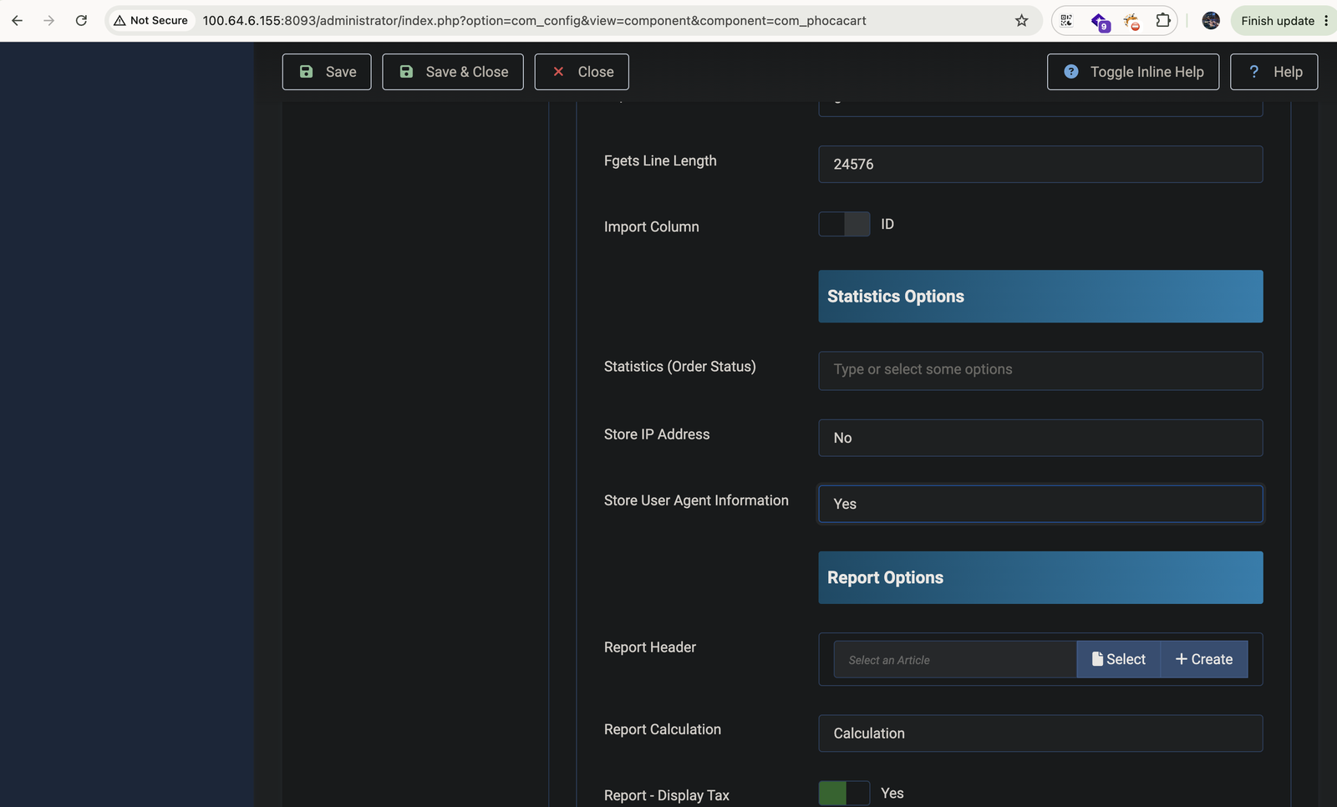Viewport: 1337px width, 807px height.
Task: Open the Extensions puzzle icon
Action: (x=1163, y=21)
